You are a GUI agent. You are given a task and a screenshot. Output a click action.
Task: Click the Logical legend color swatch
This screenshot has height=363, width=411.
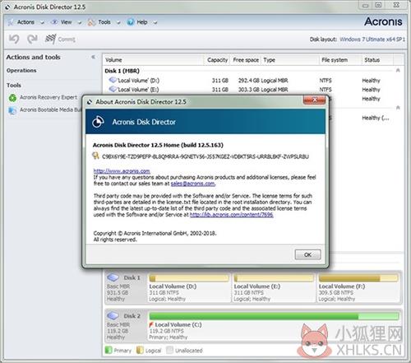pos(140,350)
